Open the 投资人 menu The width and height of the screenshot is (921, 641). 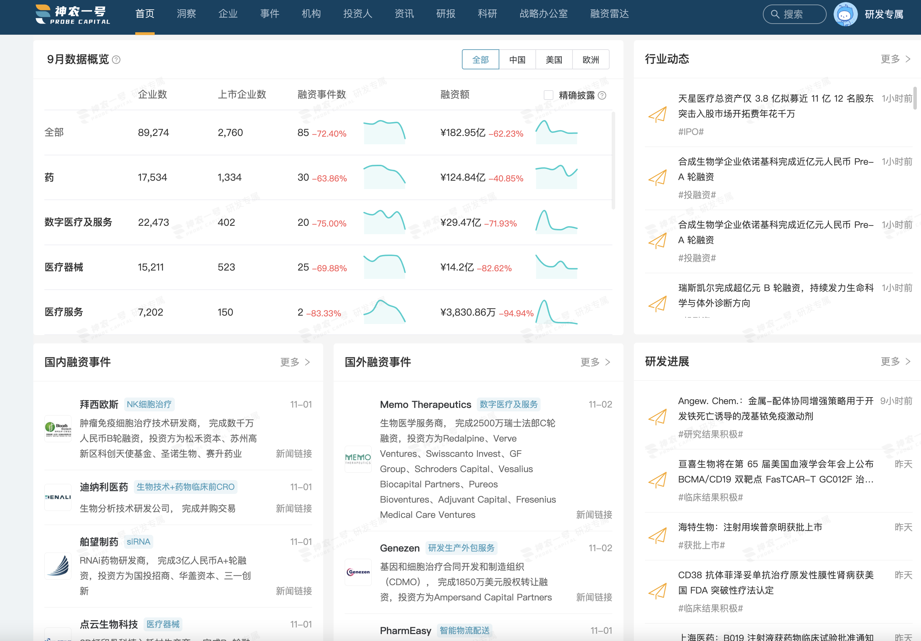(x=358, y=14)
